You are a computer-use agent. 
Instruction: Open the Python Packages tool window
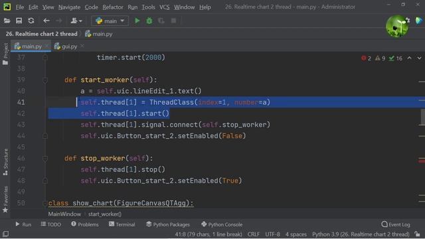click(x=168, y=224)
